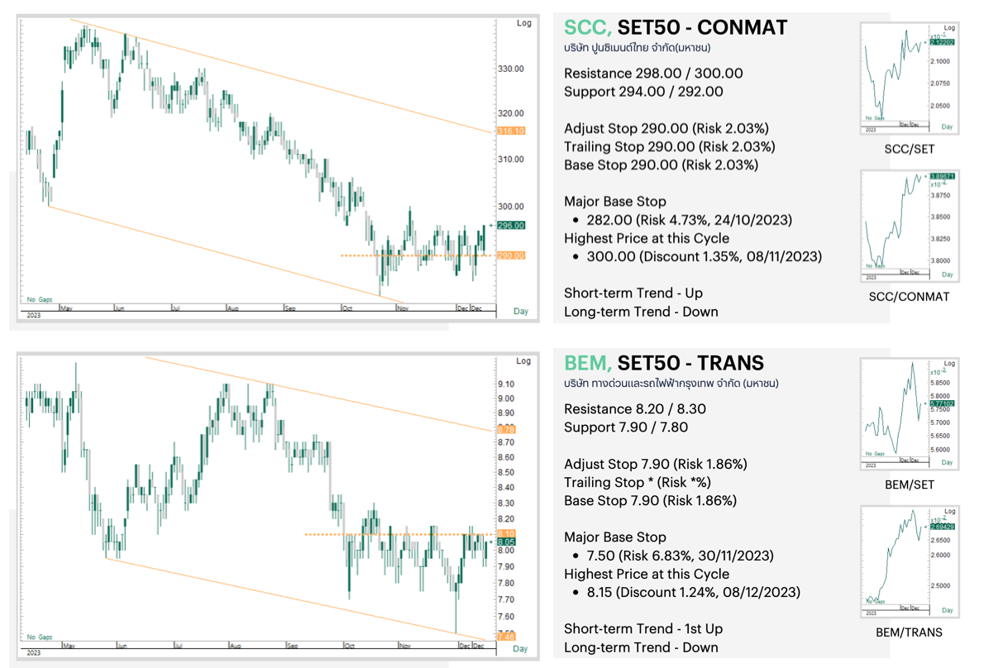Click the SCC chart 'Day' timeframe label
Image resolution: width=984 pixels, height=668 pixels.
point(521,311)
